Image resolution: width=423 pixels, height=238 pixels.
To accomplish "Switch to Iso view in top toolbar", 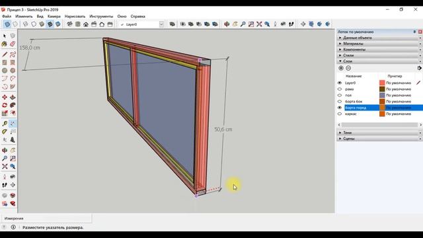I will [69, 24].
